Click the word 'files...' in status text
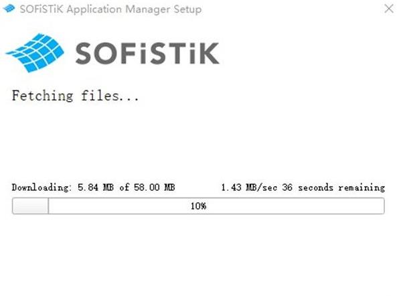 (110, 96)
